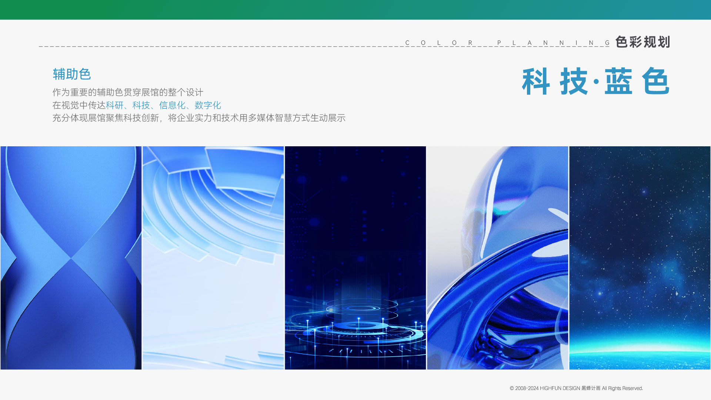Select the keyword 信息化

172,106
